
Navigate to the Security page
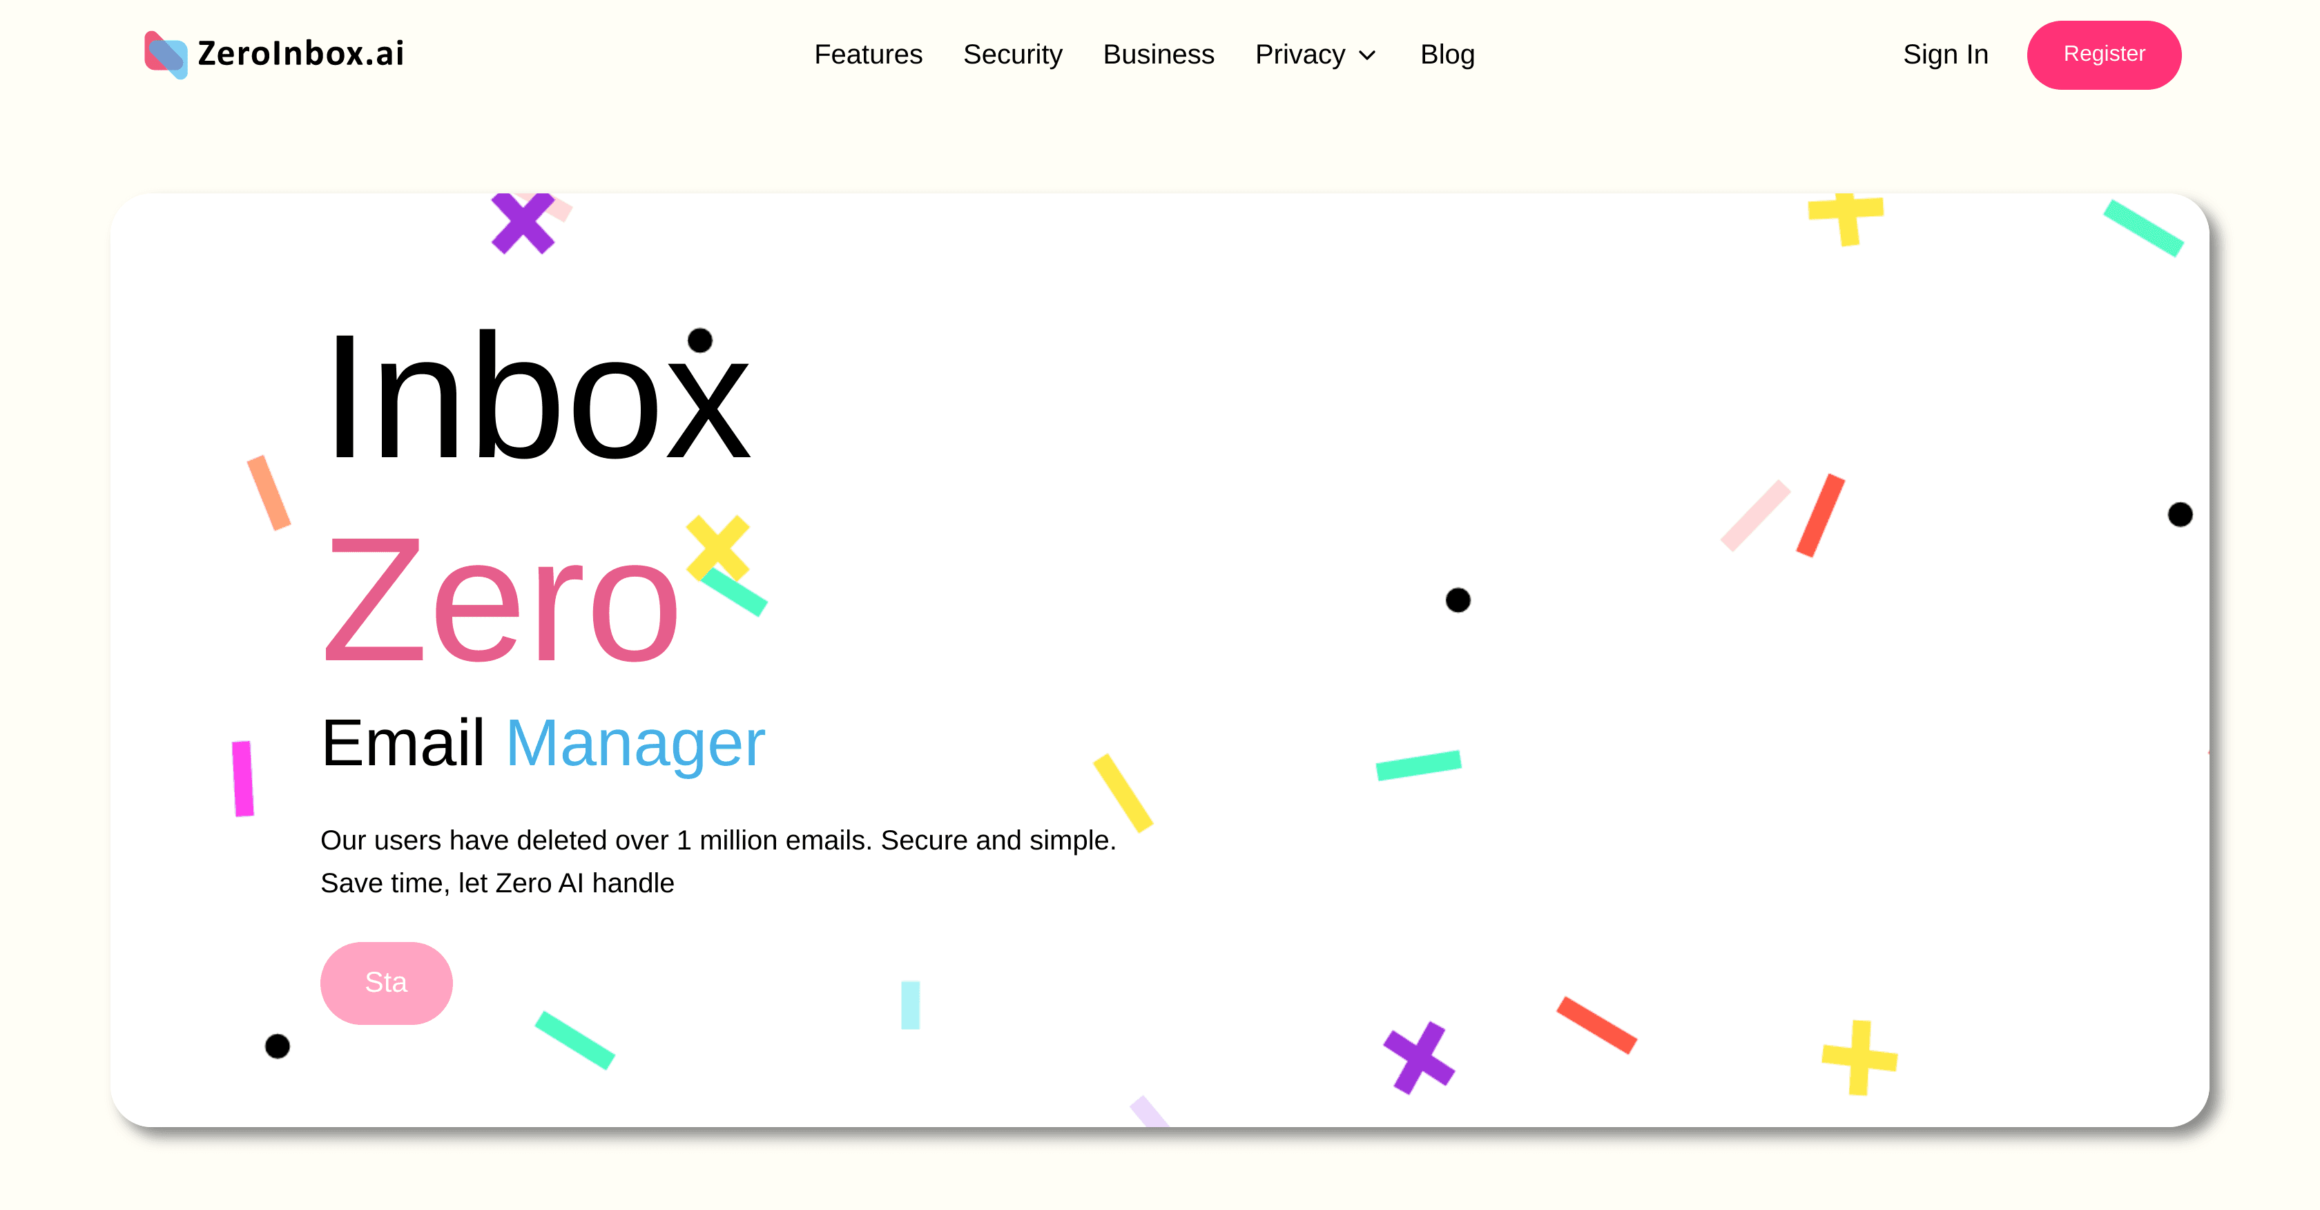tap(1012, 55)
